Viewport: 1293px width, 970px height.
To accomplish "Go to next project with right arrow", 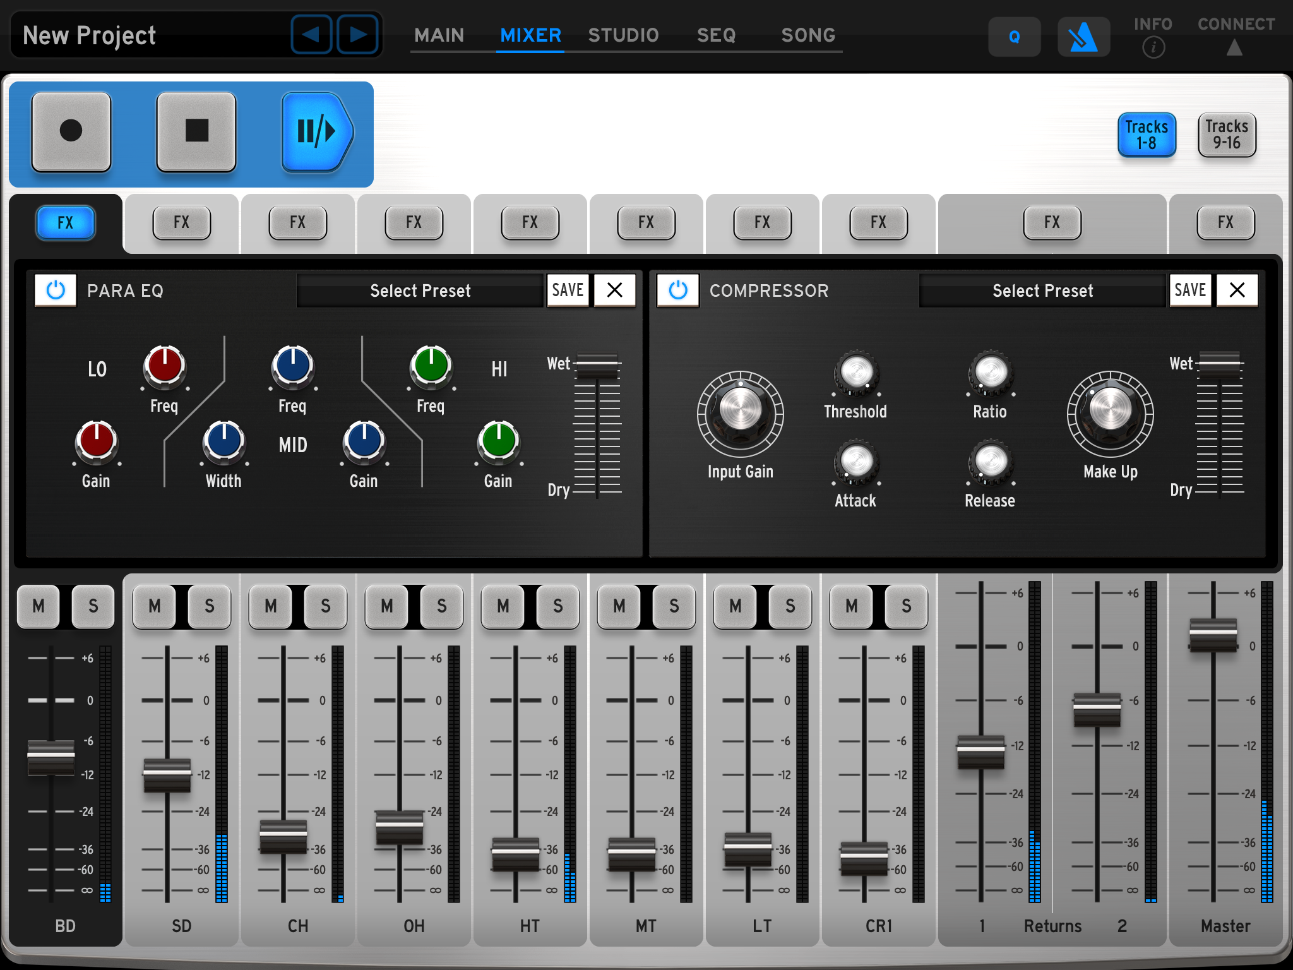I will pos(358,34).
